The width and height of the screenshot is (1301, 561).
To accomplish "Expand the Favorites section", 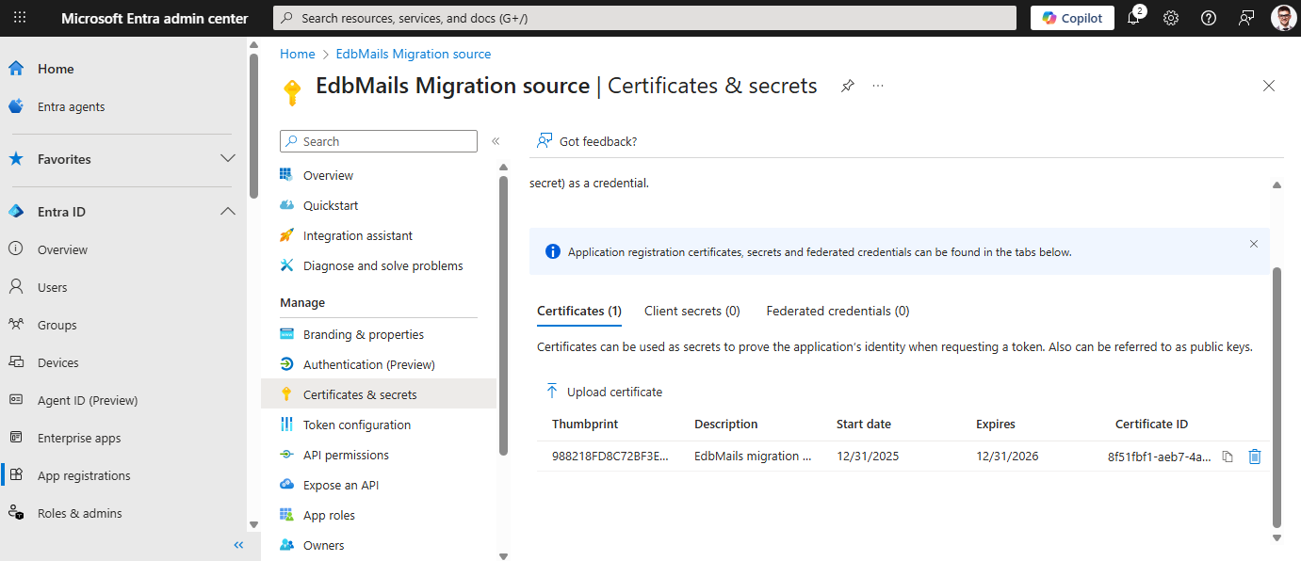I will [227, 159].
